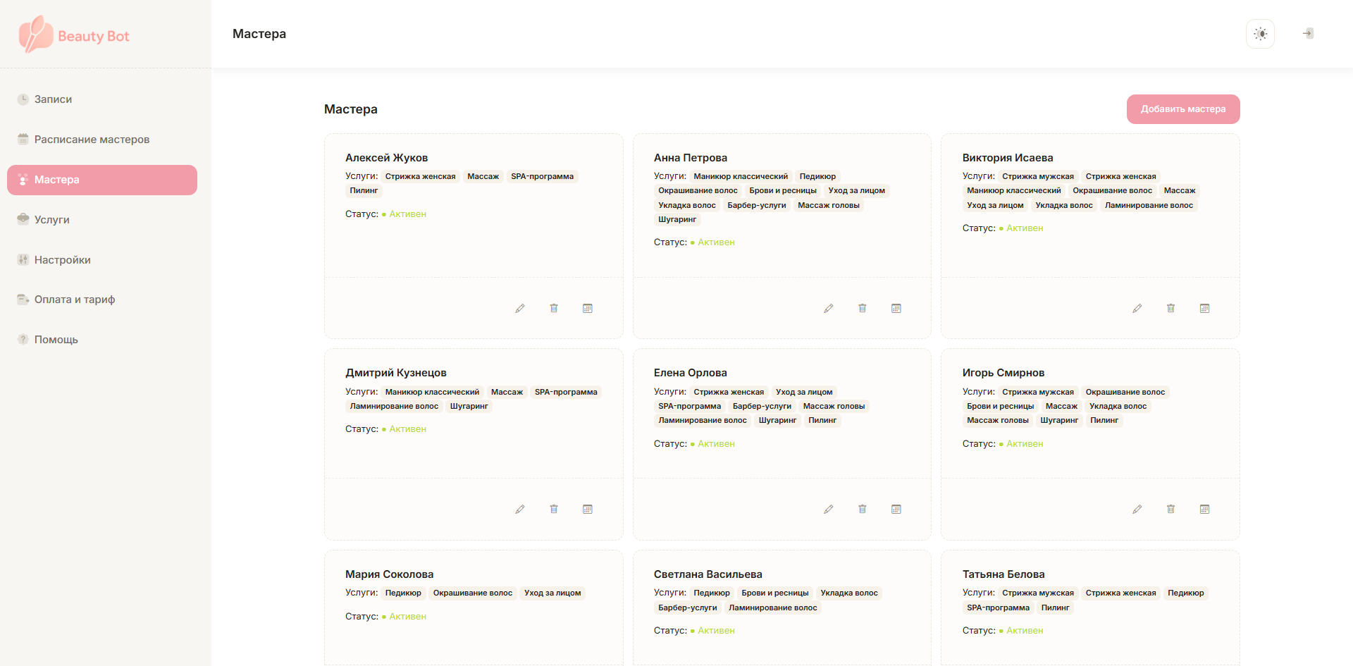Toggle the light/dark theme switch
This screenshot has width=1353, height=666.
click(1260, 34)
